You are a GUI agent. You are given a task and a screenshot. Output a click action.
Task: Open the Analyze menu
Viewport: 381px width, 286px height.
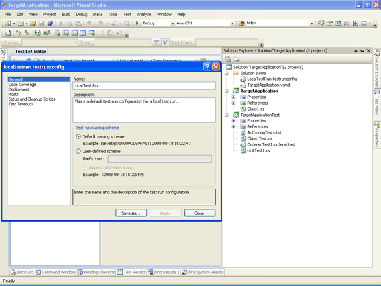pyautogui.click(x=144, y=15)
